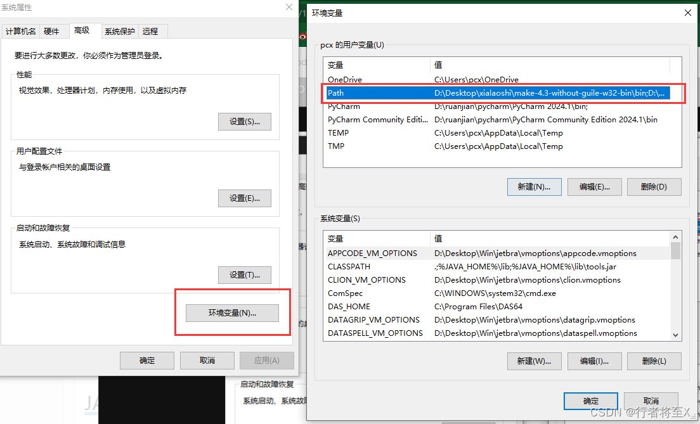700x424 pixels.
Task: Select DAS_HOME system variable
Action: [x=498, y=307]
